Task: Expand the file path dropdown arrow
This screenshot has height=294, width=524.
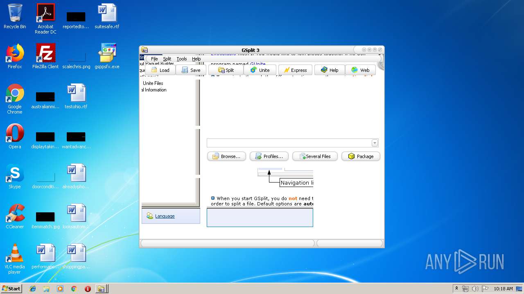Action: [x=375, y=143]
